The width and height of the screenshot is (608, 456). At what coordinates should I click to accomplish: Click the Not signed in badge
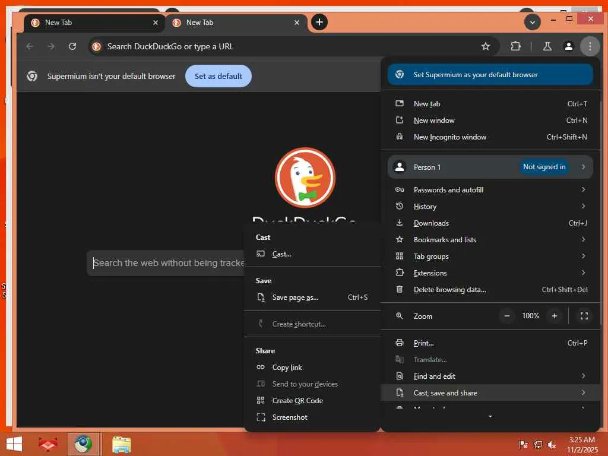544,167
